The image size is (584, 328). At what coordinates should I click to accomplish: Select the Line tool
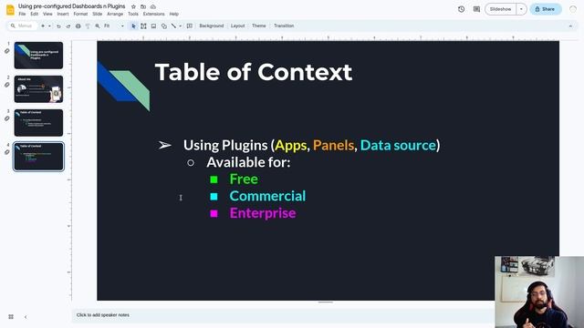click(x=173, y=26)
